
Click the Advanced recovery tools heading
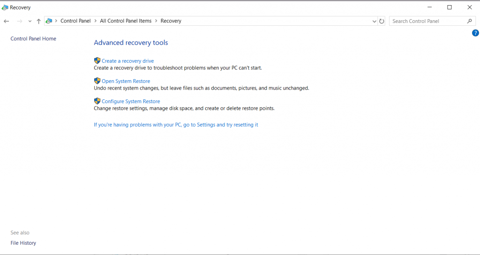click(x=131, y=43)
